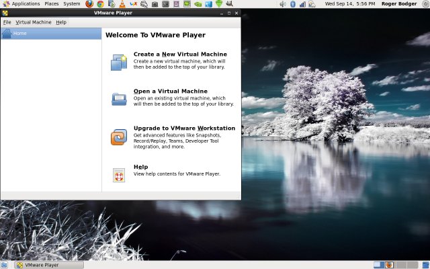Click the network signal bars icon
This screenshot has height=269, width=430.
pyautogui.click(x=302, y=4)
